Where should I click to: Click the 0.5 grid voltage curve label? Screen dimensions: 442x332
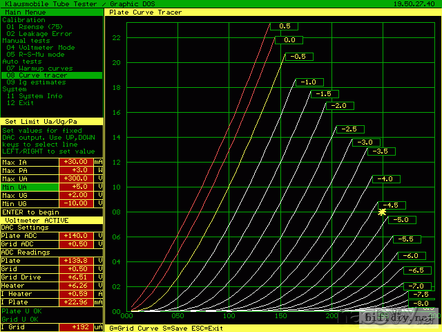(284, 26)
